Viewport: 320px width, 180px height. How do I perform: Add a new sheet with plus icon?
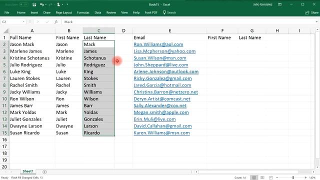coord(44,172)
